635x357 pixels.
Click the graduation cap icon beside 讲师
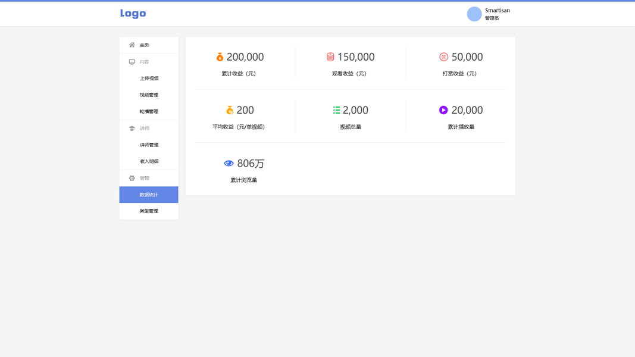(x=132, y=129)
